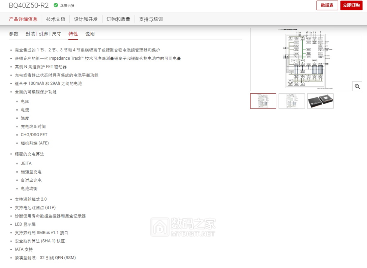Select the functional block diagram thumbnail
Viewport: 367px width, 268px height.
click(263, 101)
